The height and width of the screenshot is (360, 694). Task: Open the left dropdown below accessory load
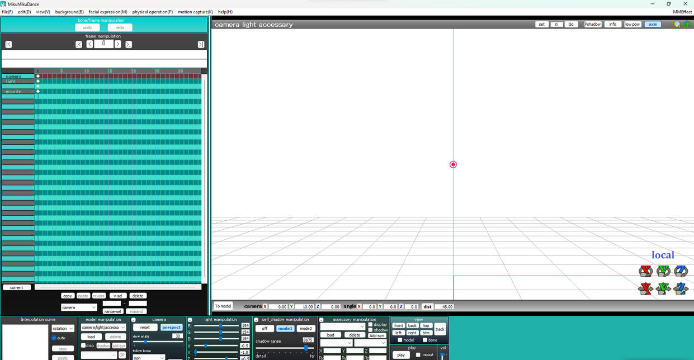(336, 343)
